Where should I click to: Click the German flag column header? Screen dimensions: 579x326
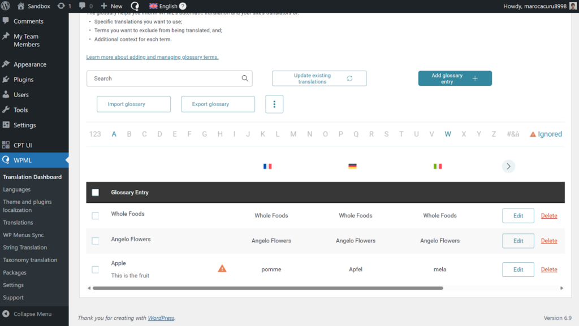tap(352, 166)
